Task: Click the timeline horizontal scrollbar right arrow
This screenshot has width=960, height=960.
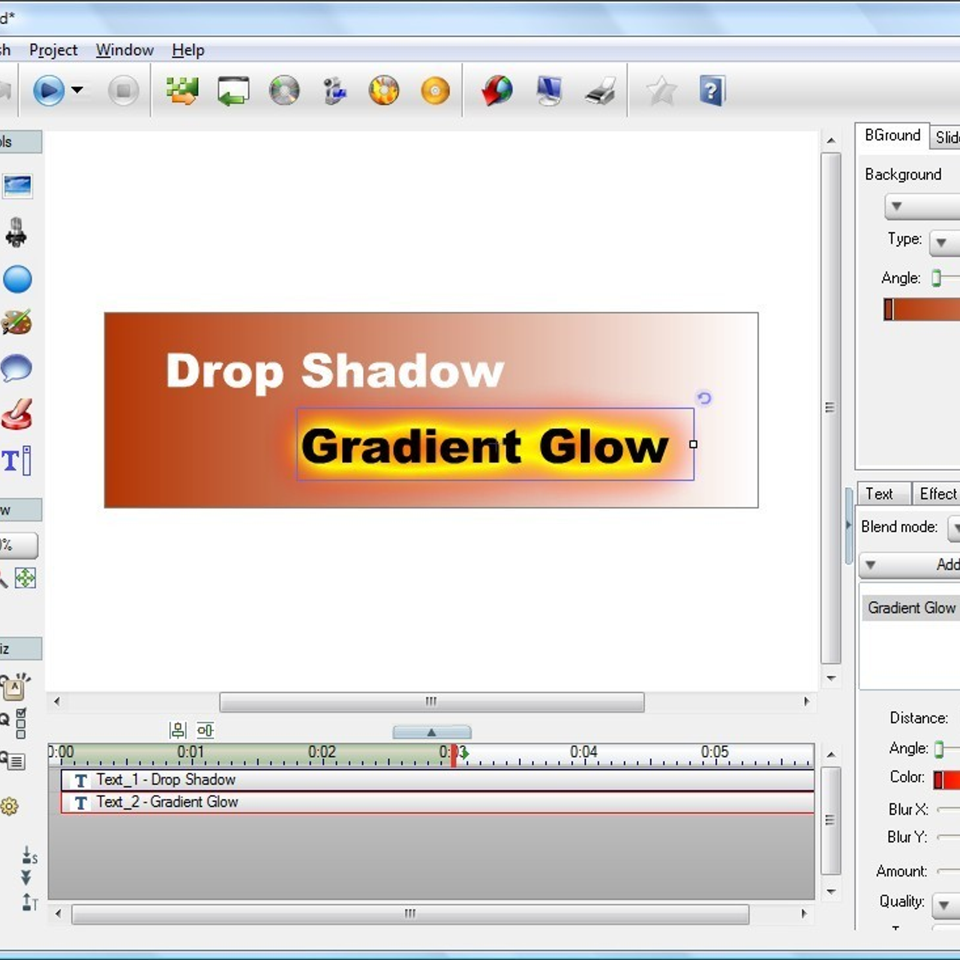Action: coord(804,913)
